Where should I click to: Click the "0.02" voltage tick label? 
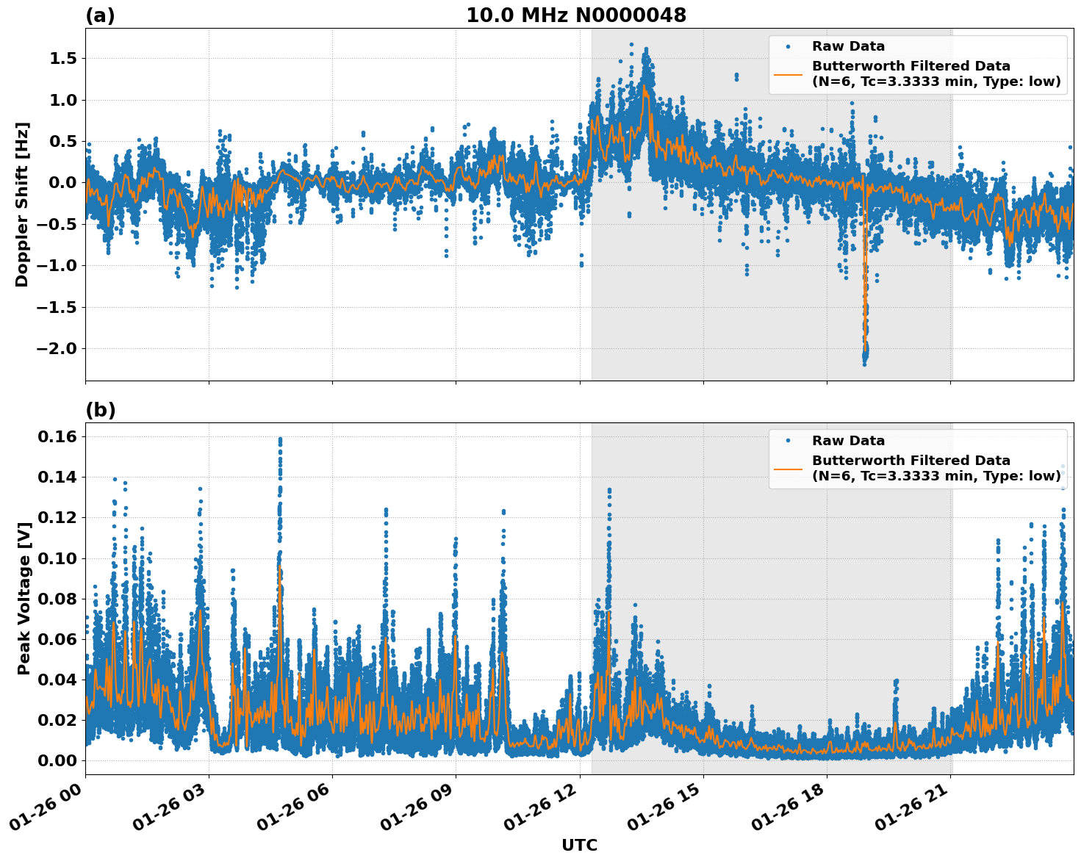click(x=59, y=720)
